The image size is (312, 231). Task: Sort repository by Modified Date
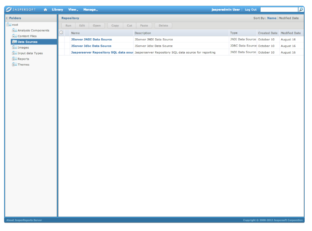tap(288, 18)
